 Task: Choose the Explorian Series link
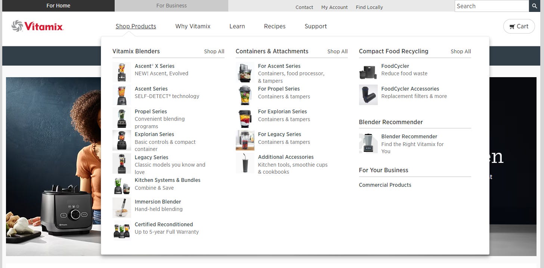tap(154, 134)
